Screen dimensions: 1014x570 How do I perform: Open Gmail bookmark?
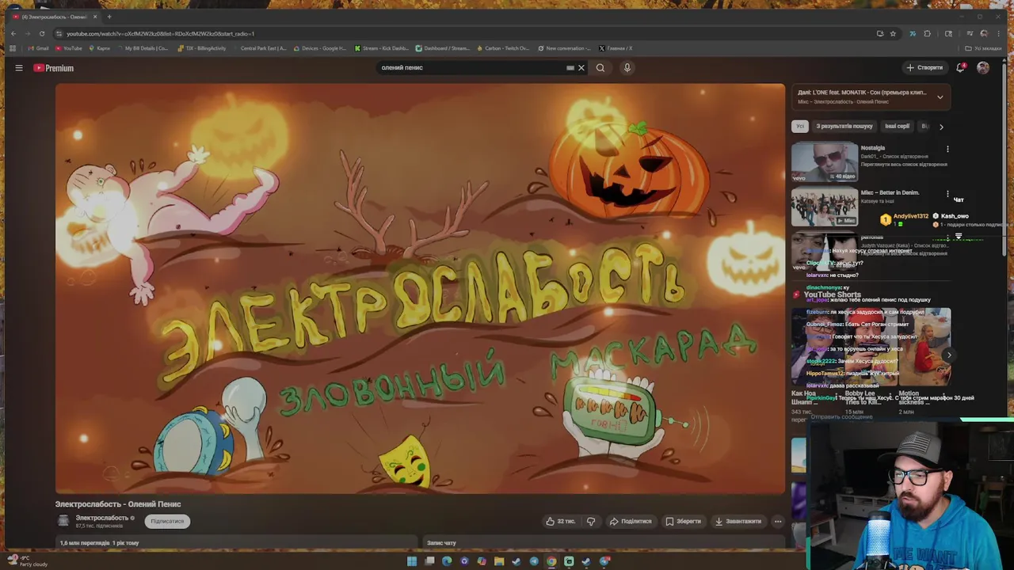[x=37, y=48]
